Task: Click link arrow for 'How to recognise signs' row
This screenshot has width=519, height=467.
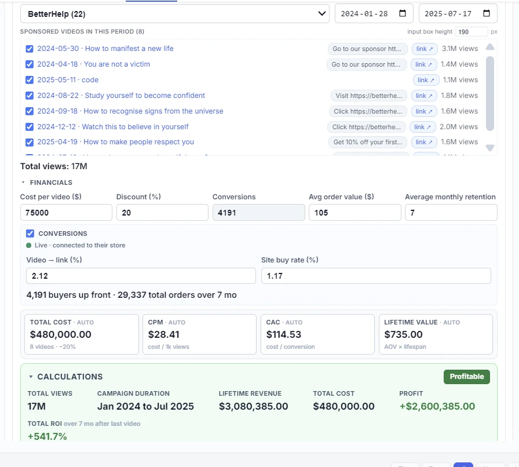Action: coord(424,111)
